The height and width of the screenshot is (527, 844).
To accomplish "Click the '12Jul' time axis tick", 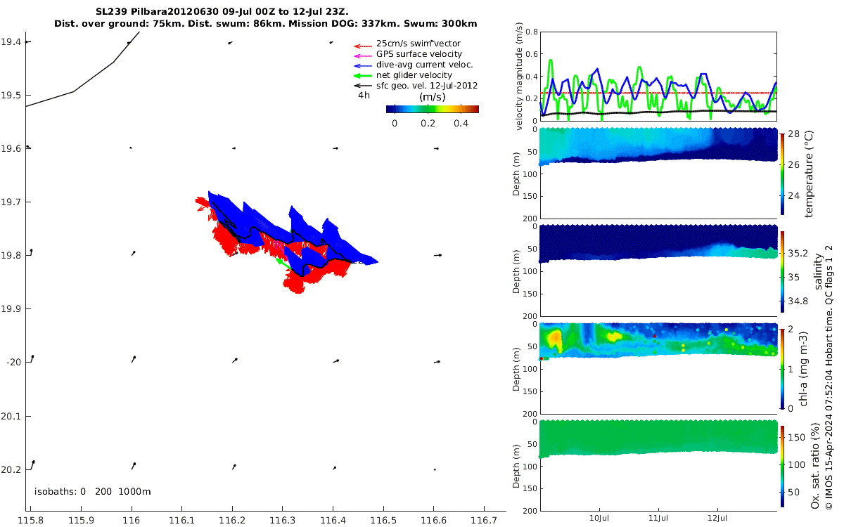I will click(717, 517).
